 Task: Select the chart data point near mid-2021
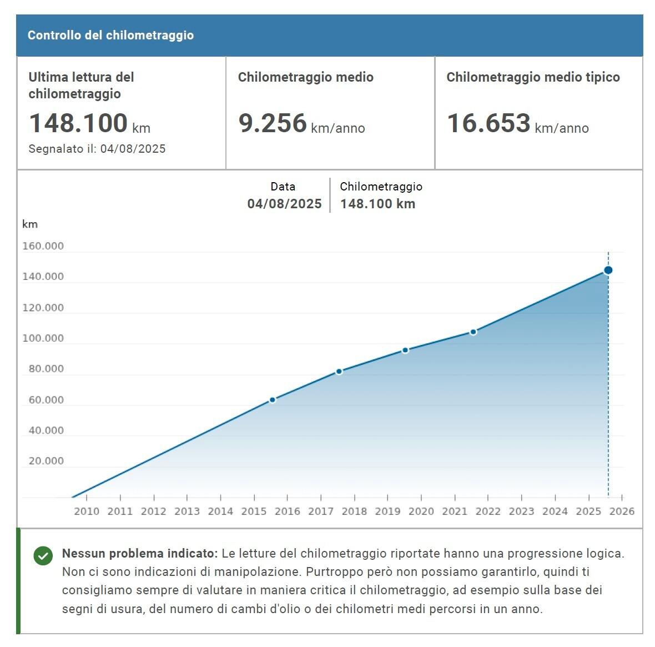pos(473,332)
